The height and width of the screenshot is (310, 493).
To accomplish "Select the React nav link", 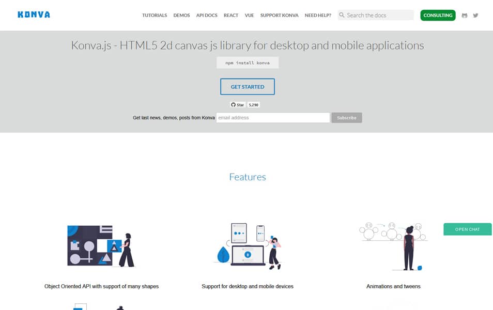I will (231, 15).
